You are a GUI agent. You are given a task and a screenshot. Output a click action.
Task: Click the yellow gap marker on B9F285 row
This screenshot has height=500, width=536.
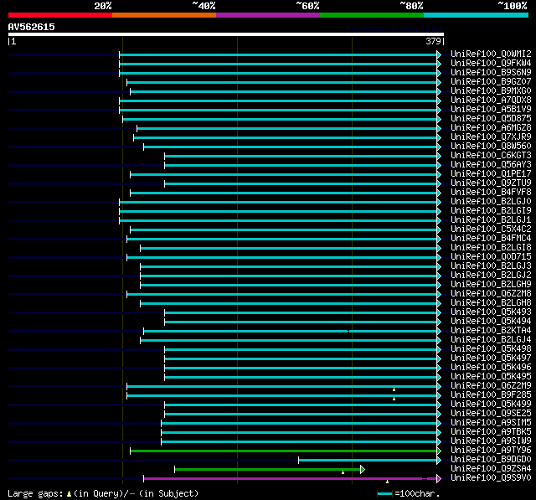[x=394, y=399]
